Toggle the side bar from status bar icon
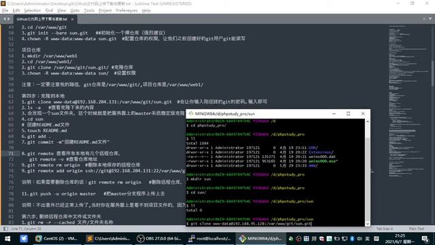This screenshot has height=245, width=435. click(x=5, y=229)
